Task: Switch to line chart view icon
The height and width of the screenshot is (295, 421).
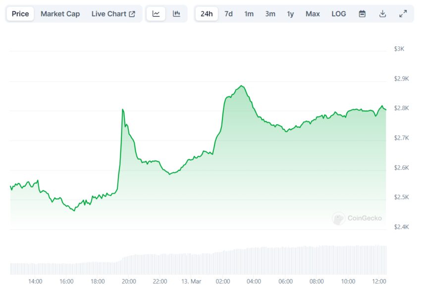Action: click(156, 14)
